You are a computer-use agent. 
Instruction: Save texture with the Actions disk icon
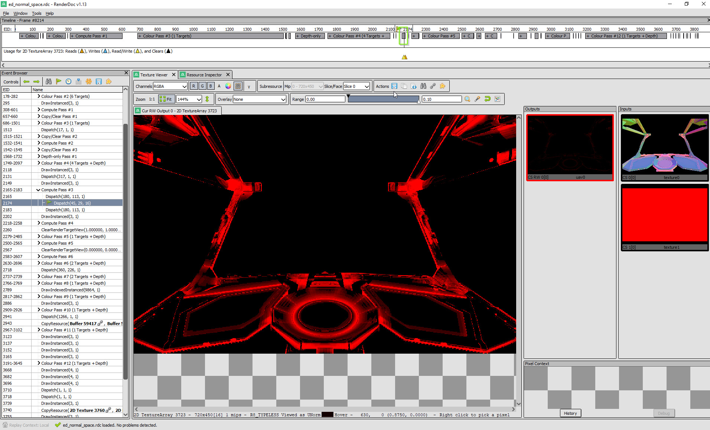tap(394, 86)
